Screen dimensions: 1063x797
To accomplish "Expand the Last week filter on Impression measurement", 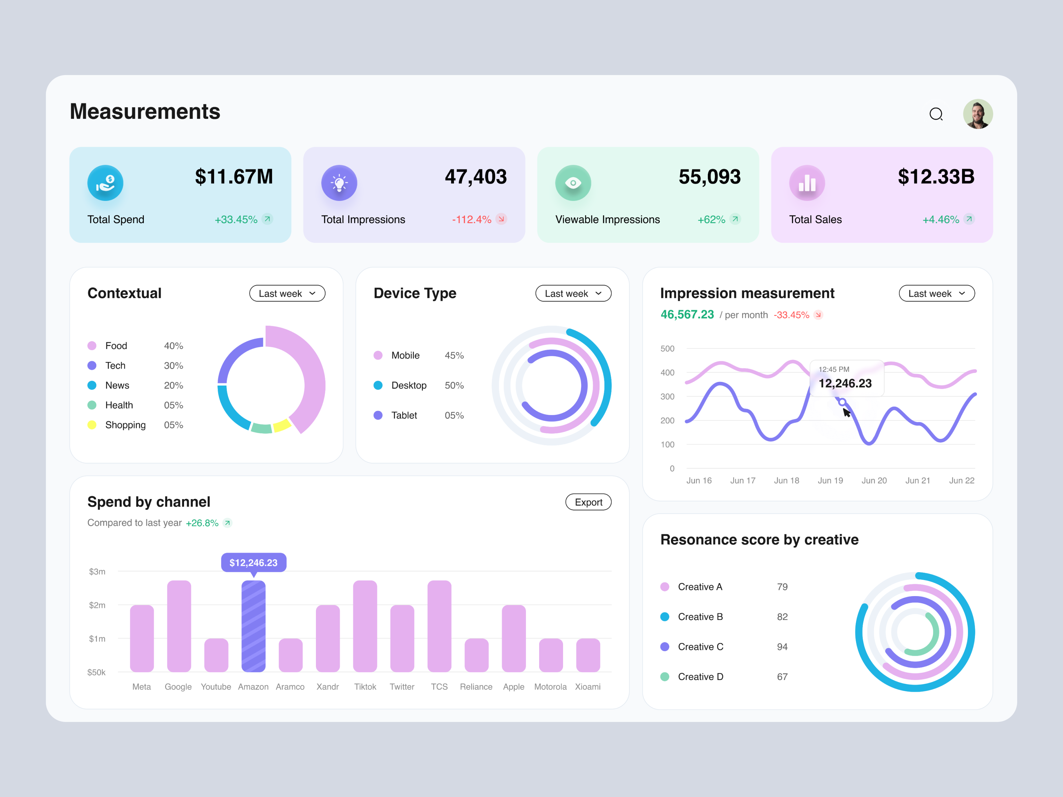I will 937,293.
